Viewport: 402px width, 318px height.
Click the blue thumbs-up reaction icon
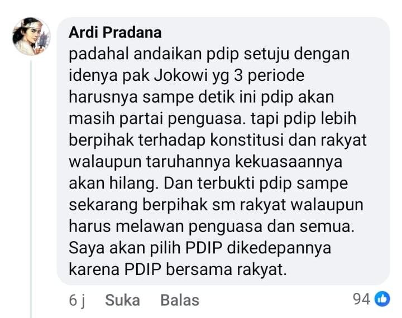coord(382,299)
